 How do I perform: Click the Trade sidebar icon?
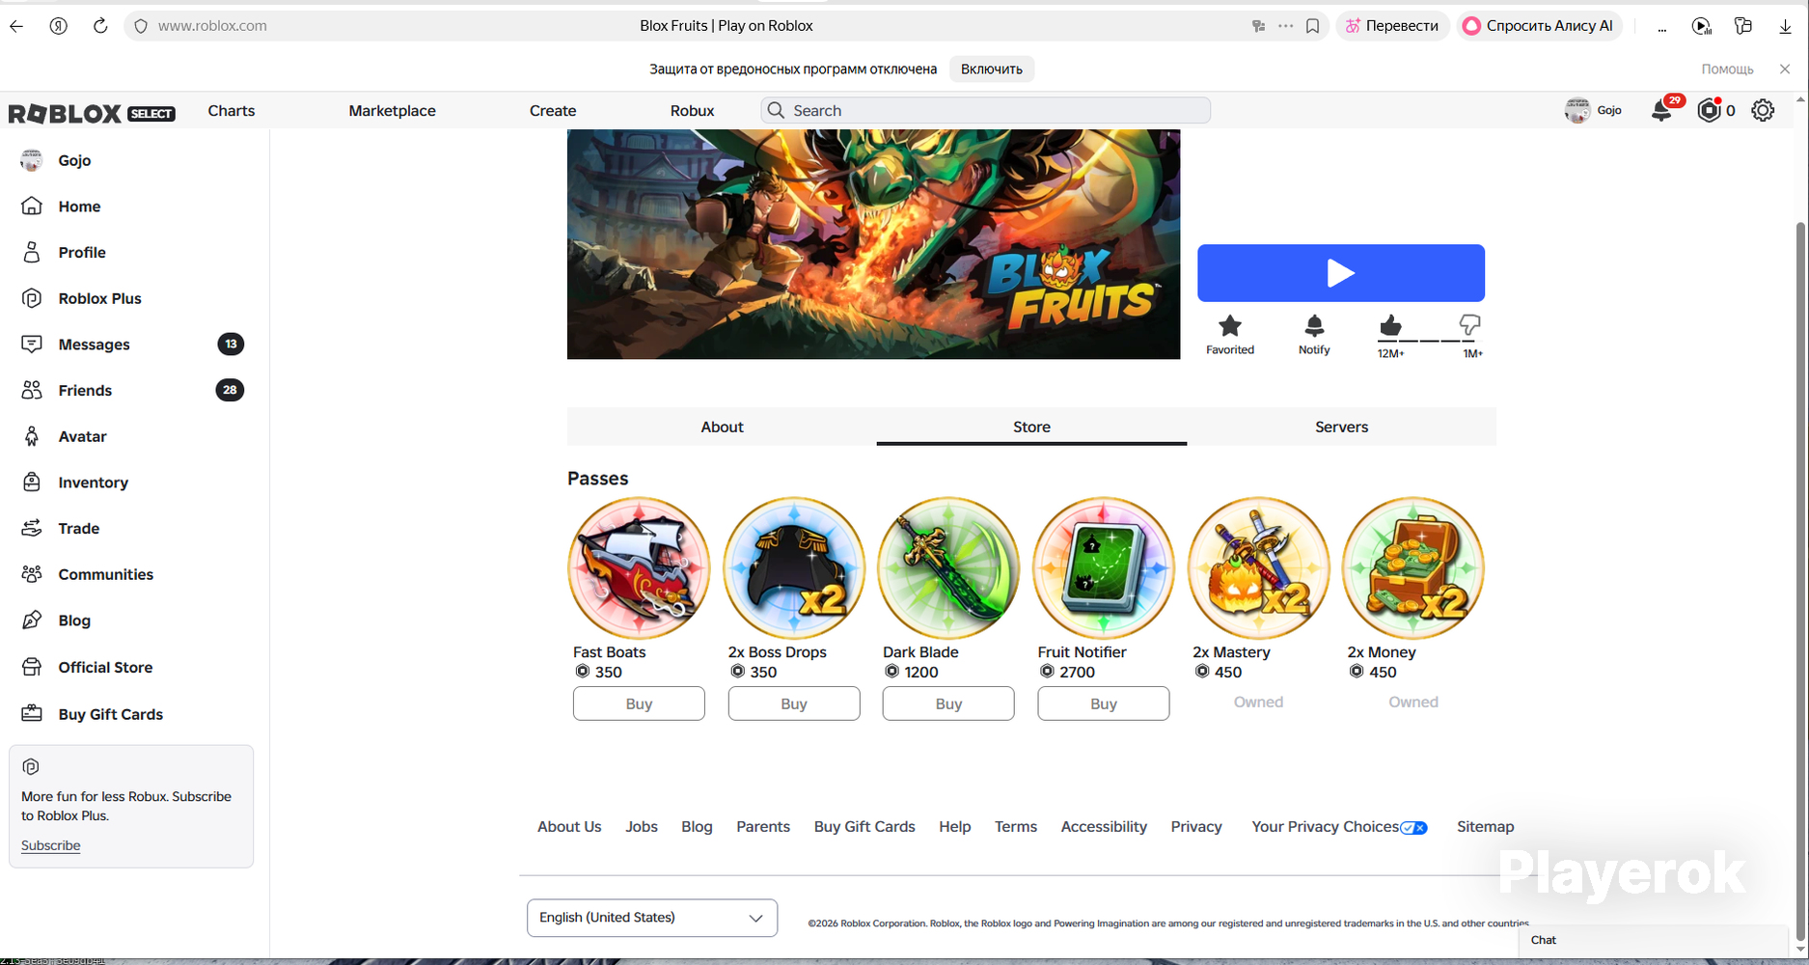coord(32,528)
